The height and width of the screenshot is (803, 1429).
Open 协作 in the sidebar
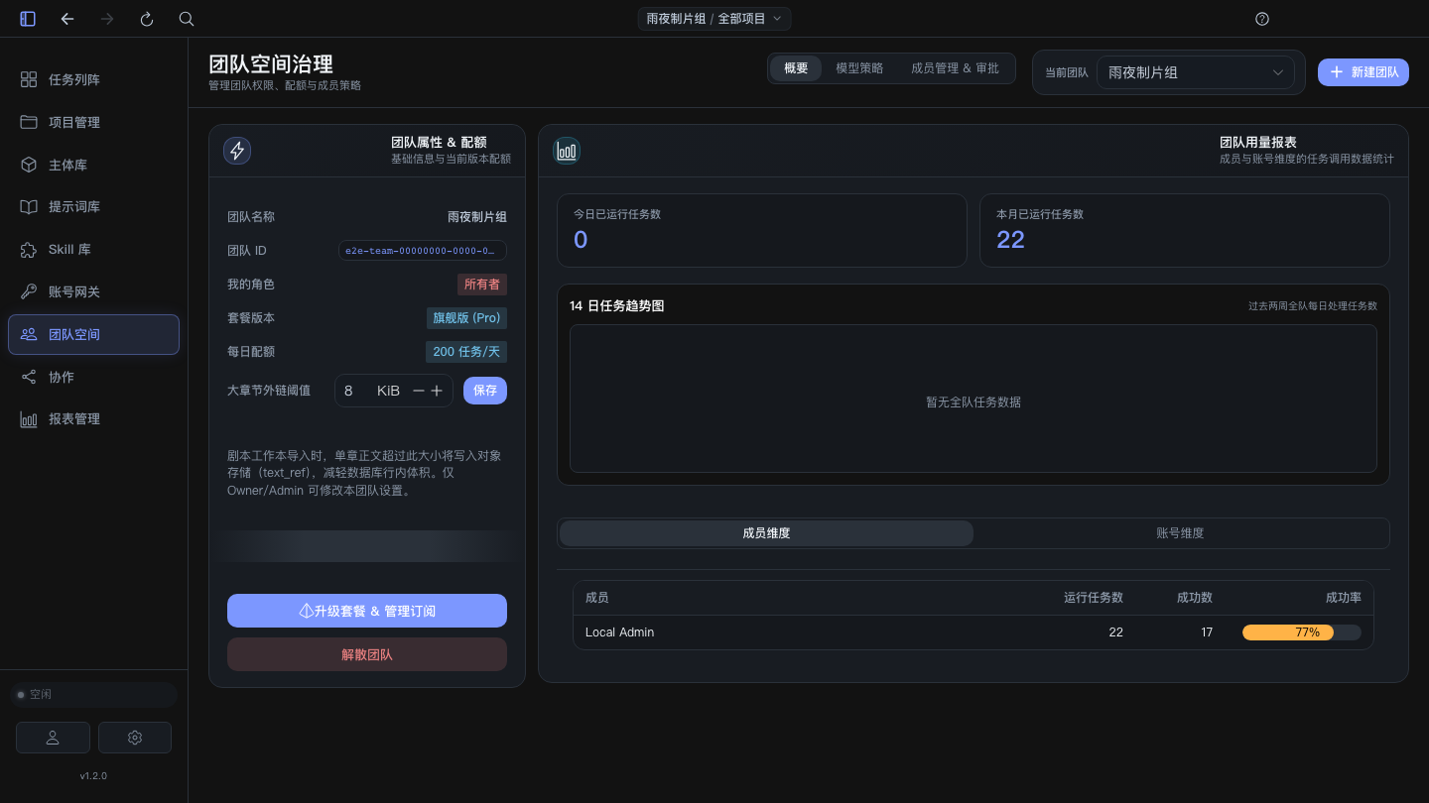point(93,377)
